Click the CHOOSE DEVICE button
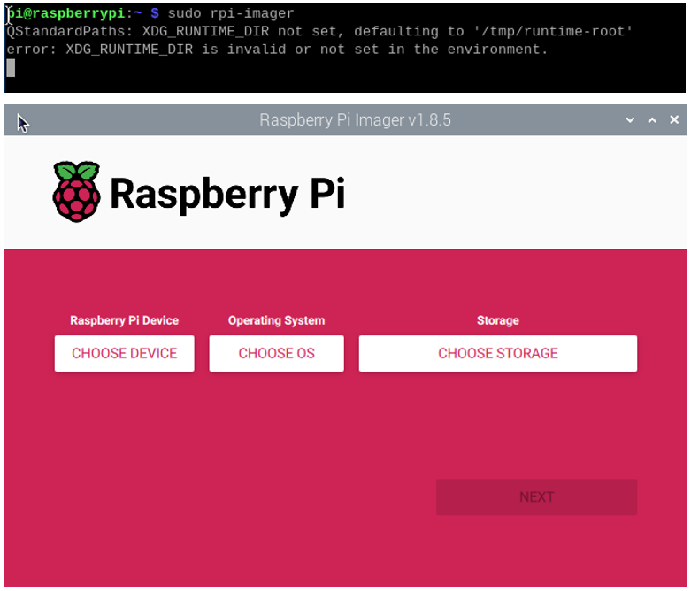 124,354
